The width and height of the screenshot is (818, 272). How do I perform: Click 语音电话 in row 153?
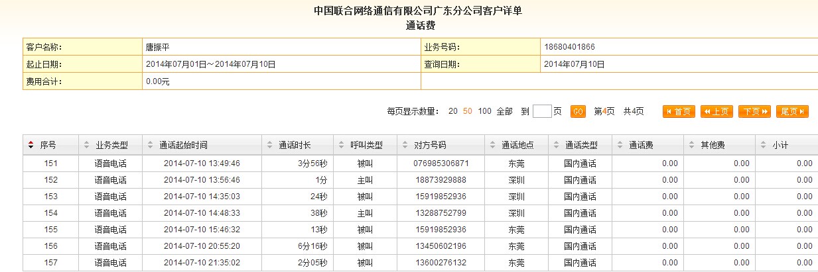pyautogui.click(x=110, y=197)
